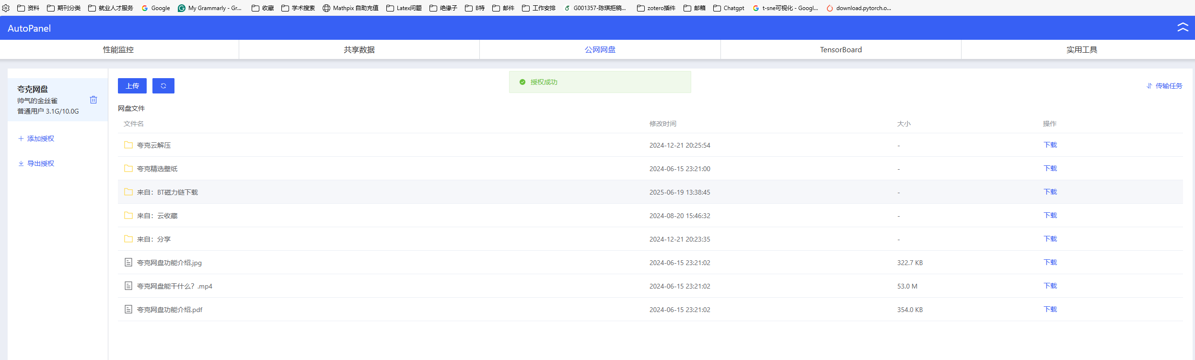1195x360 pixels.
Task: Click the file icon of 夸克网盘功能介绍.jpg
Action: point(128,262)
